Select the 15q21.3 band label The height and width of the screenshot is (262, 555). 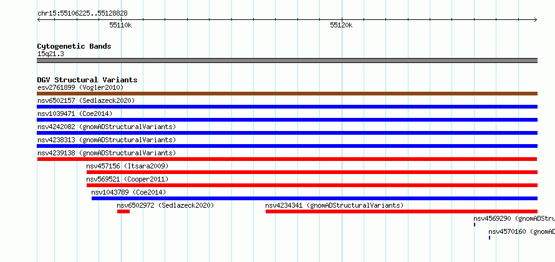(51, 54)
